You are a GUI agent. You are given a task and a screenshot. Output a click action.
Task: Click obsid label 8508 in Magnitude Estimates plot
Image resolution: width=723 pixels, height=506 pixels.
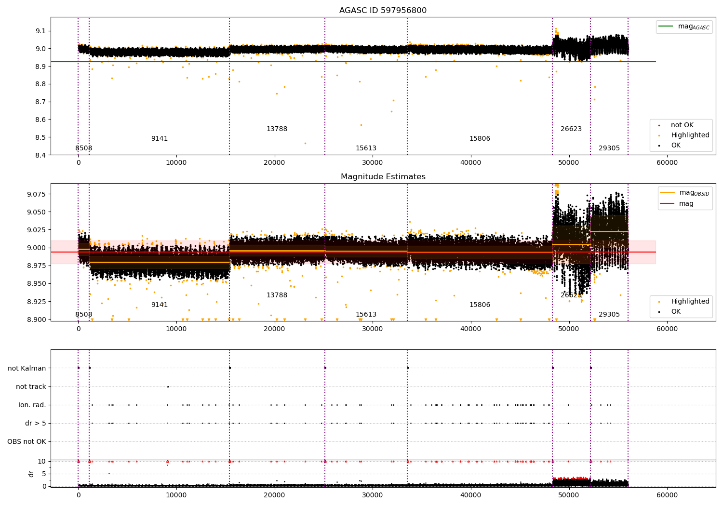(83, 315)
